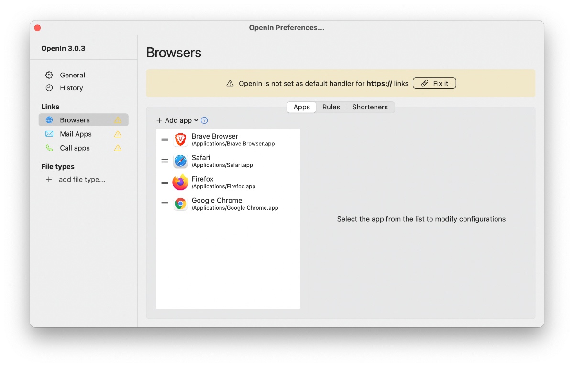Switch to the Apps tab
574x367 pixels.
302,107
